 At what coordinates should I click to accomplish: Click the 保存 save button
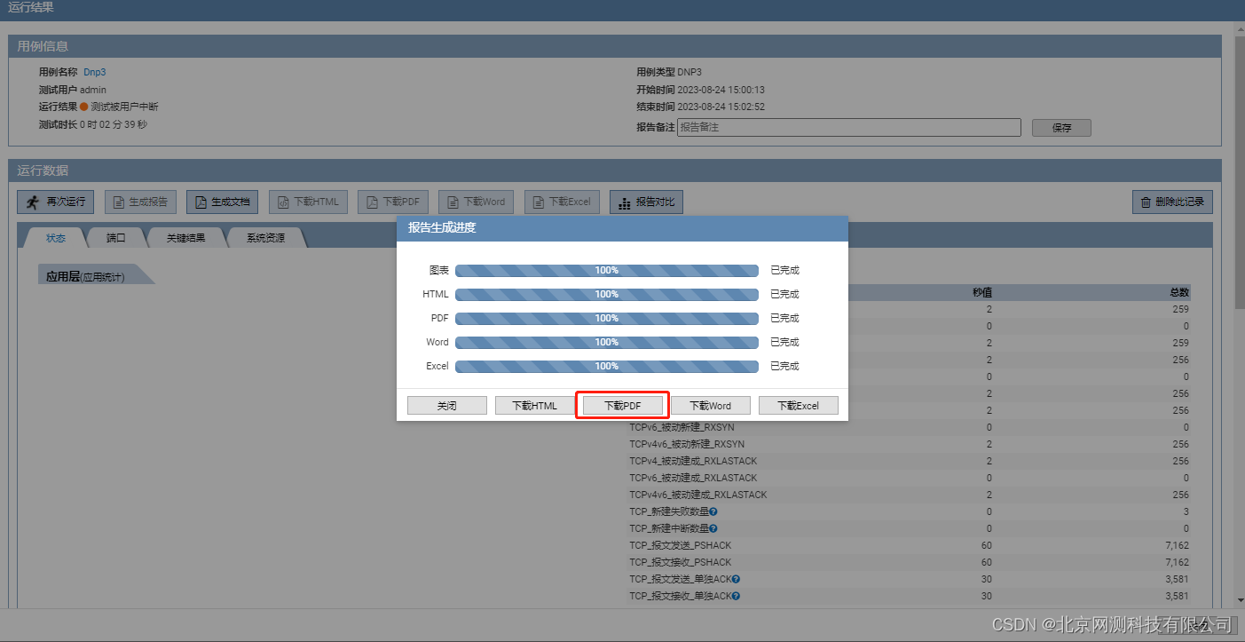point(1061,127)
